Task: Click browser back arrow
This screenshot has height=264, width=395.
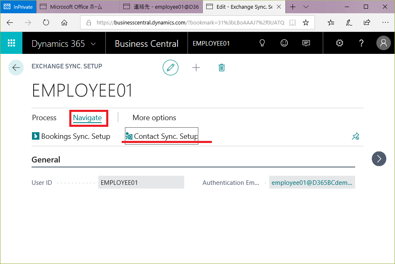Action: pos(10,23)
